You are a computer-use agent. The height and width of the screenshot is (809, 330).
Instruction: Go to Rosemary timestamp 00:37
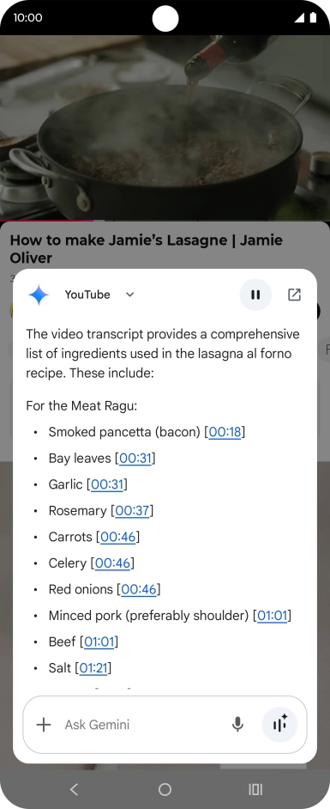pos(132,511)
